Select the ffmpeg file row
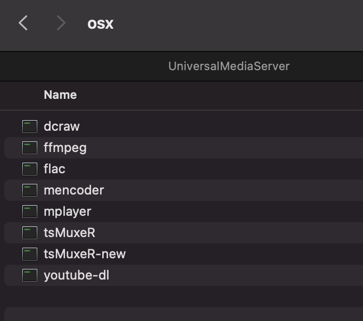 point(184,148)
